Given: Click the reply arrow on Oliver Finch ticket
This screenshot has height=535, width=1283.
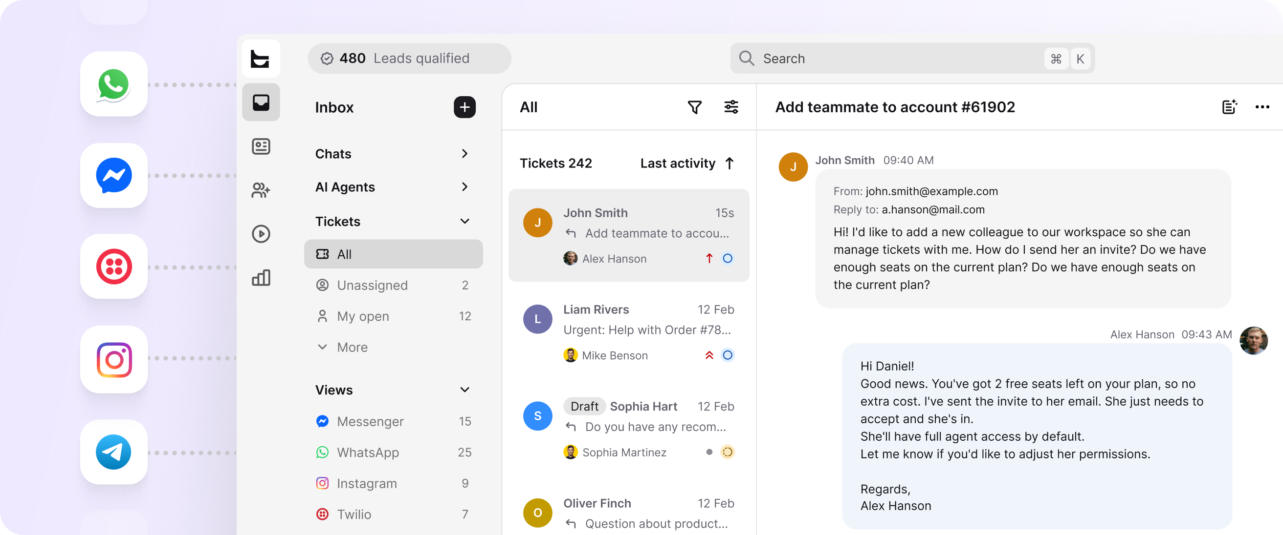Looking at the screenshot, I should pos(571,523).
